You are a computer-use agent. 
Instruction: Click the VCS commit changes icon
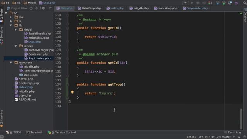224,3
